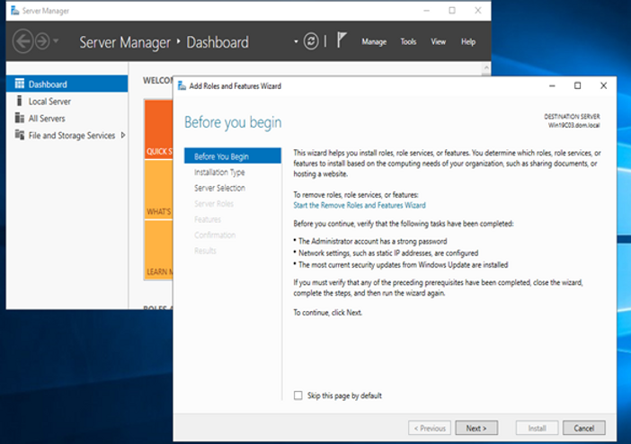Viewport: 631px width, 444px height.
Task: Select the Dashboard icon in sidebar
Action: (19, 84)
